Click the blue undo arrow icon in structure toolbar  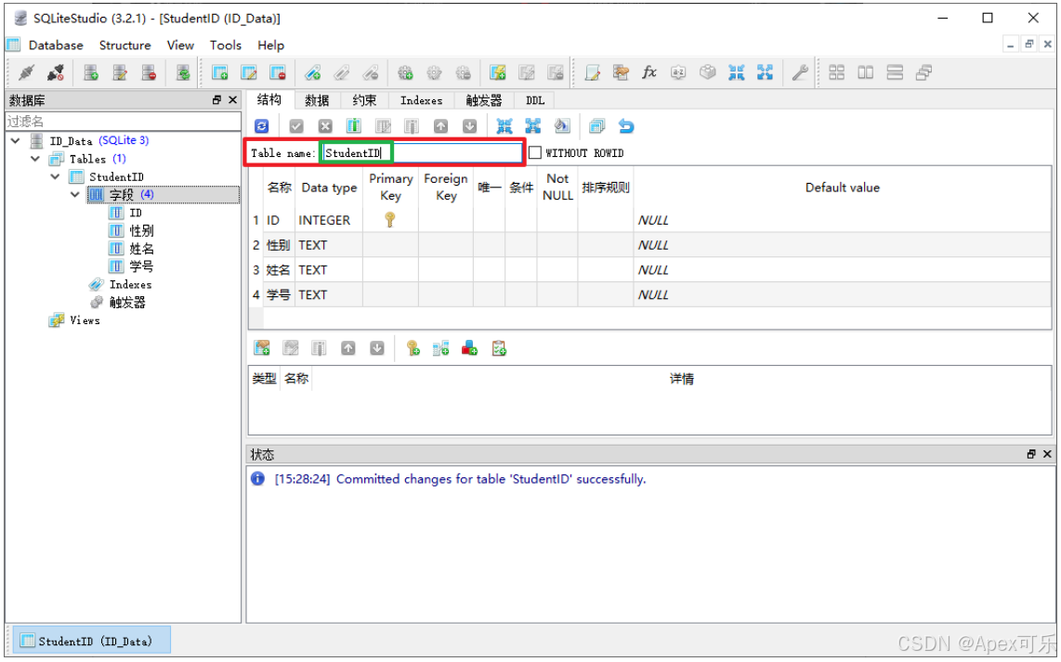tap(626, 126)
